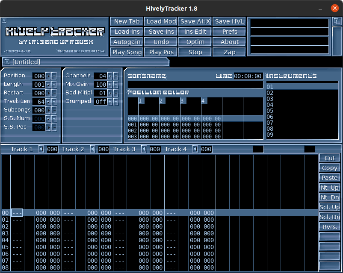
Task: Increase Restart value with plus button
Action: pos(48,93)
